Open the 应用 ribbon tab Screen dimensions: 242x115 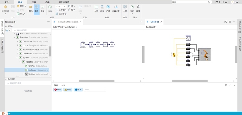[x=47, y=2]
